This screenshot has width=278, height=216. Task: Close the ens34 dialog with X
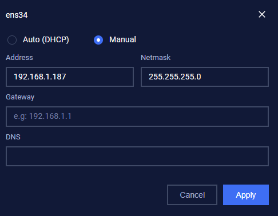(262, 14)
